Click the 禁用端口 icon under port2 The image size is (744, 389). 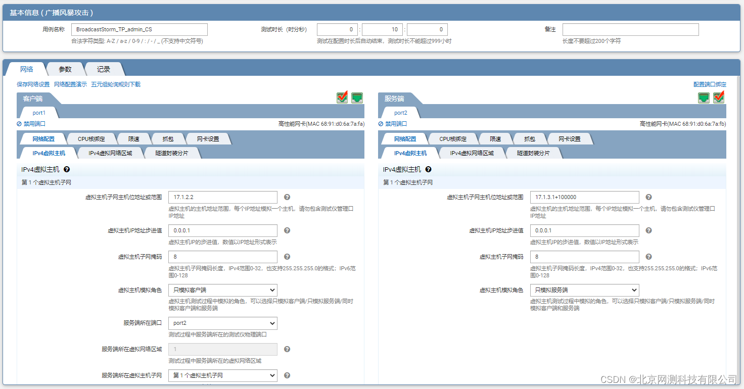tap(381, 124)
